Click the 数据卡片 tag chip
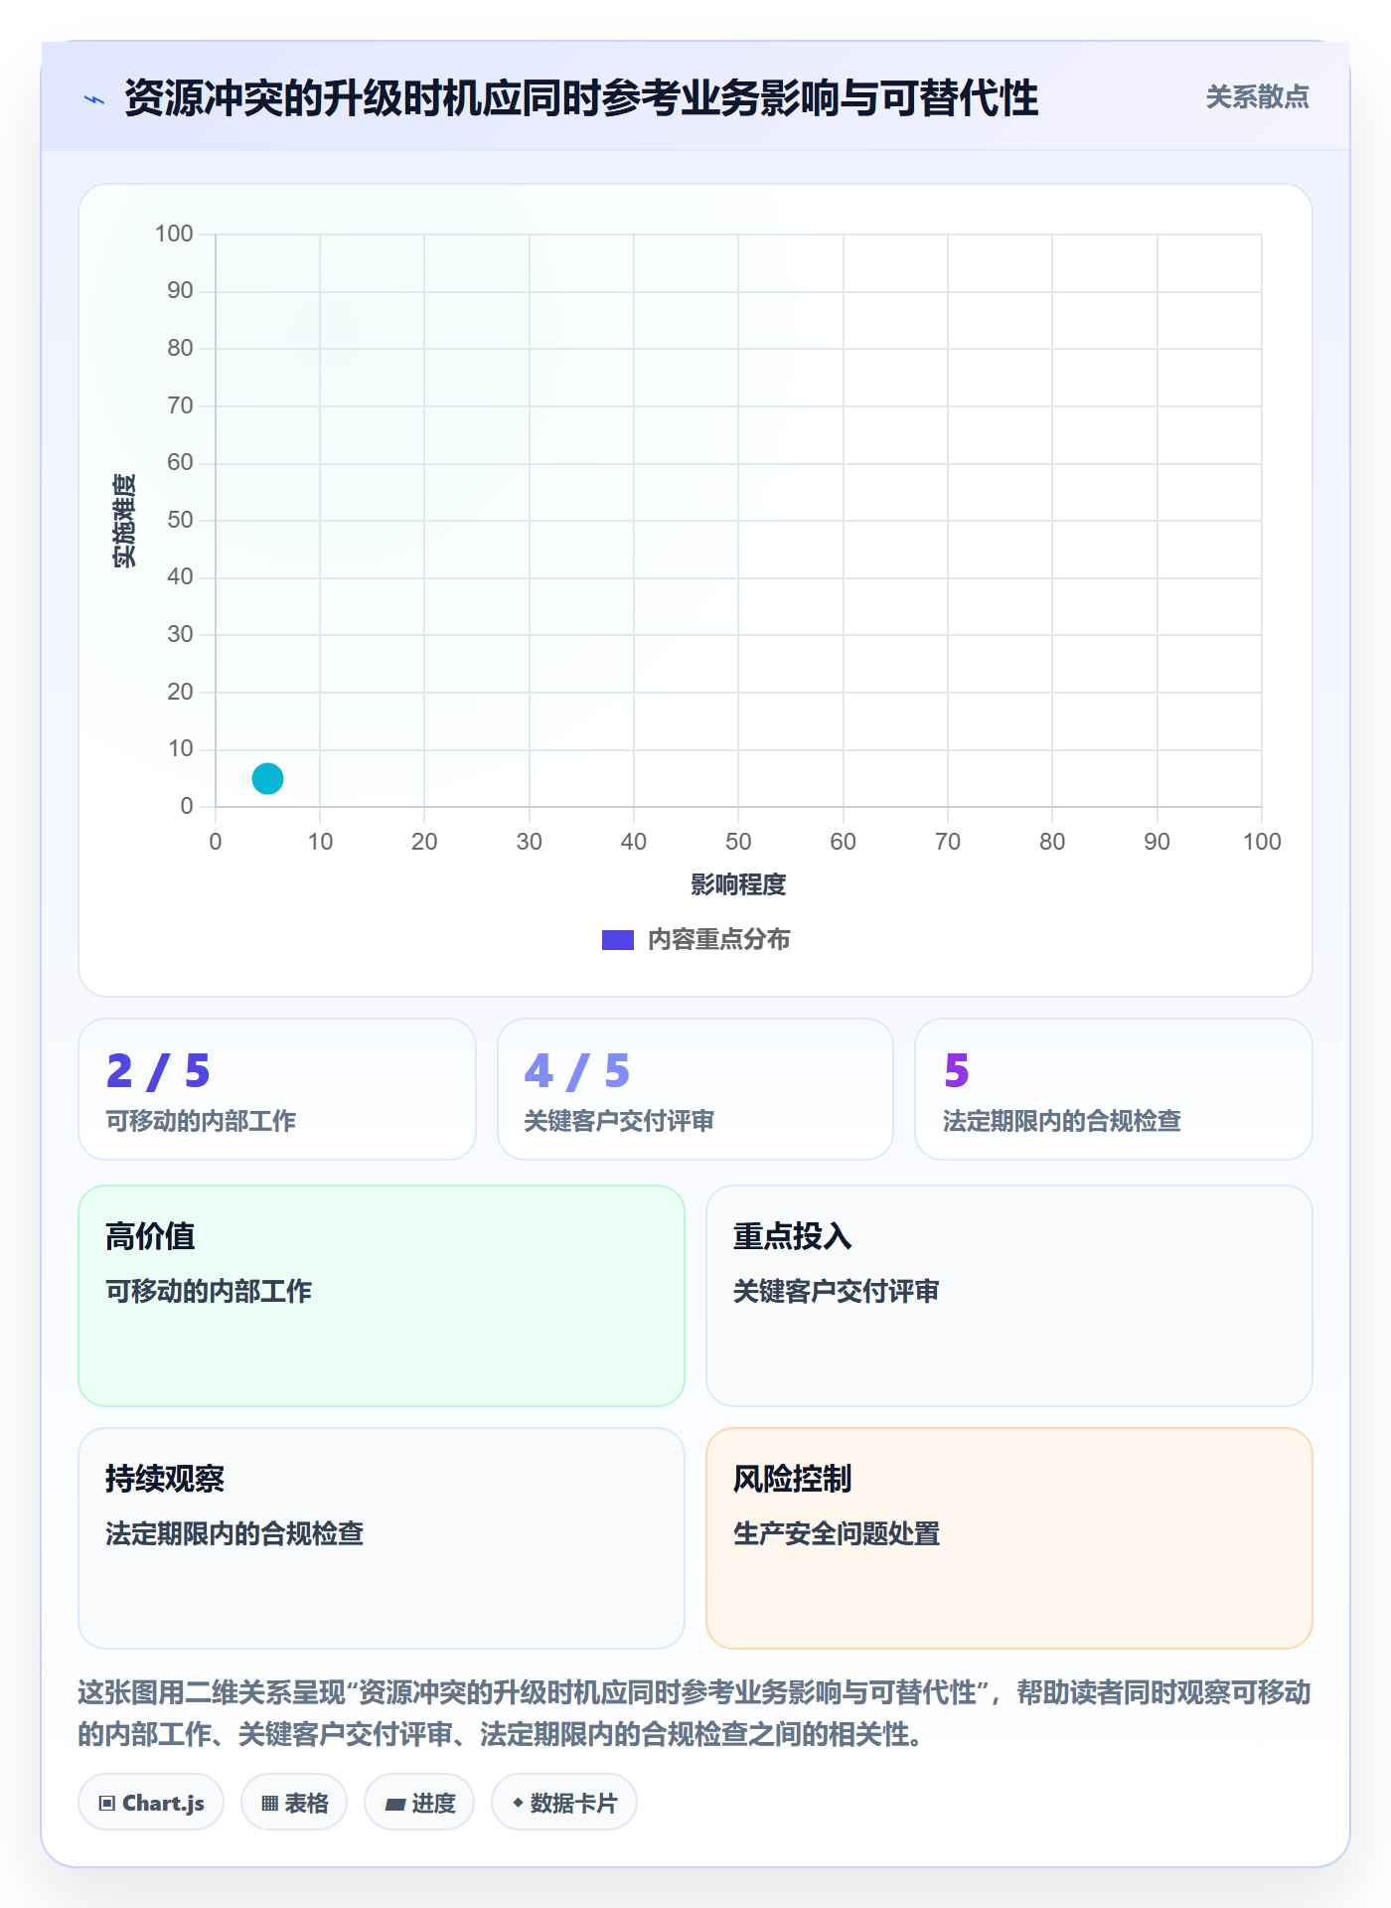Screen dimensions: 1391x1908 (x=564, y=1803)
